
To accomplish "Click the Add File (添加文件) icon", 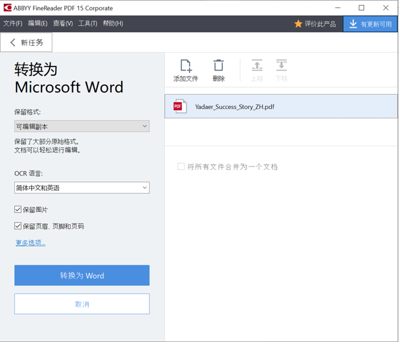I will (x=186, y=66).
